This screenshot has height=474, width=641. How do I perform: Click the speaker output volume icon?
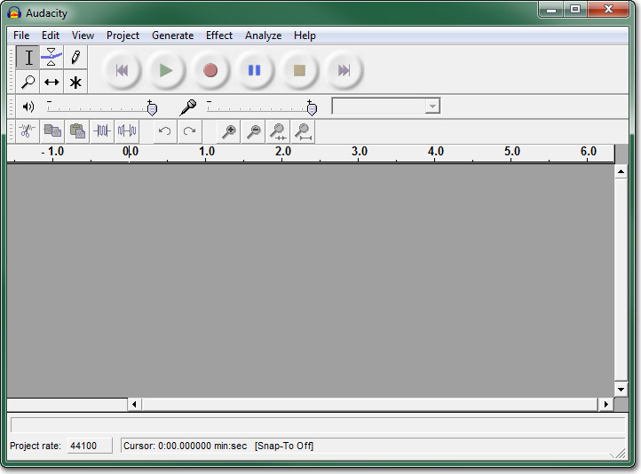point(28,107)
